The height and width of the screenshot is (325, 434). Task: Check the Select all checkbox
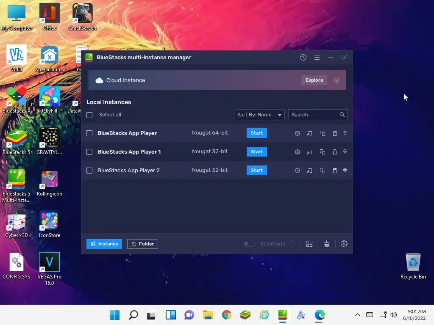[89, 115]
